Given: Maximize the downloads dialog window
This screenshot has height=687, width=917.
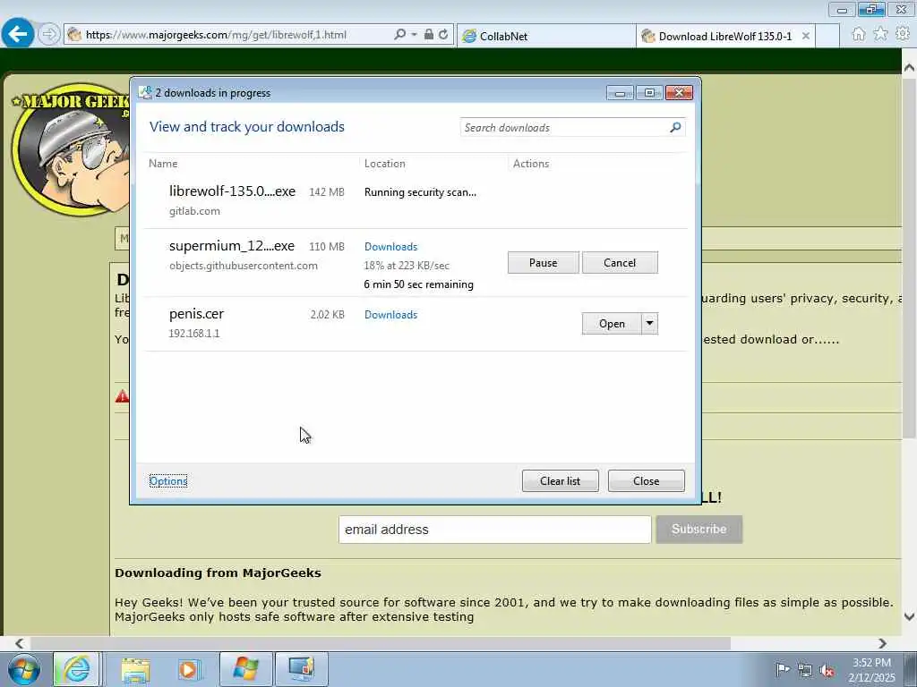Looking at the screenshot, I should click(x=649, y=92).
